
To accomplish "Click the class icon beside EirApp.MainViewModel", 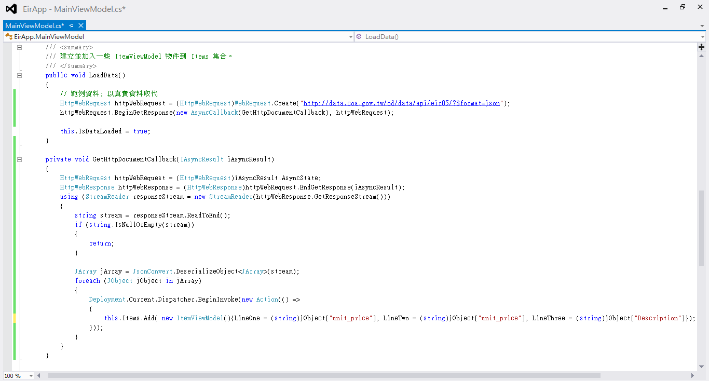I will point(8,37).
